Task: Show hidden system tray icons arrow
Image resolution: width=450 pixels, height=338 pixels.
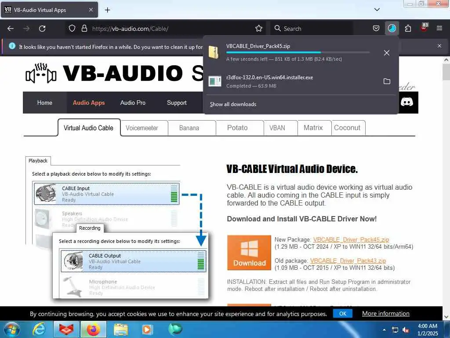Action: click(x=384, y=330)
